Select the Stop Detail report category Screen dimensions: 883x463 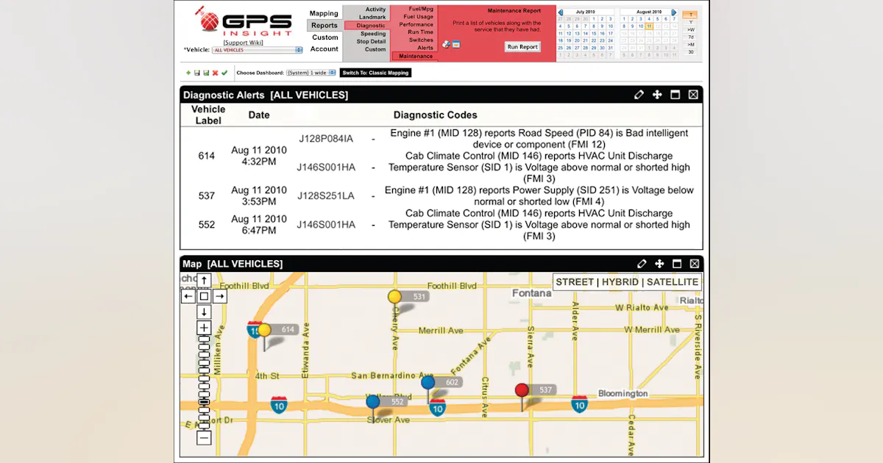[371, 41]
